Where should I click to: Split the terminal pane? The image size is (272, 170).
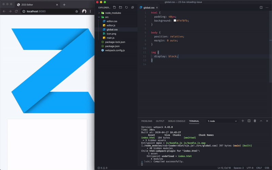249,121
